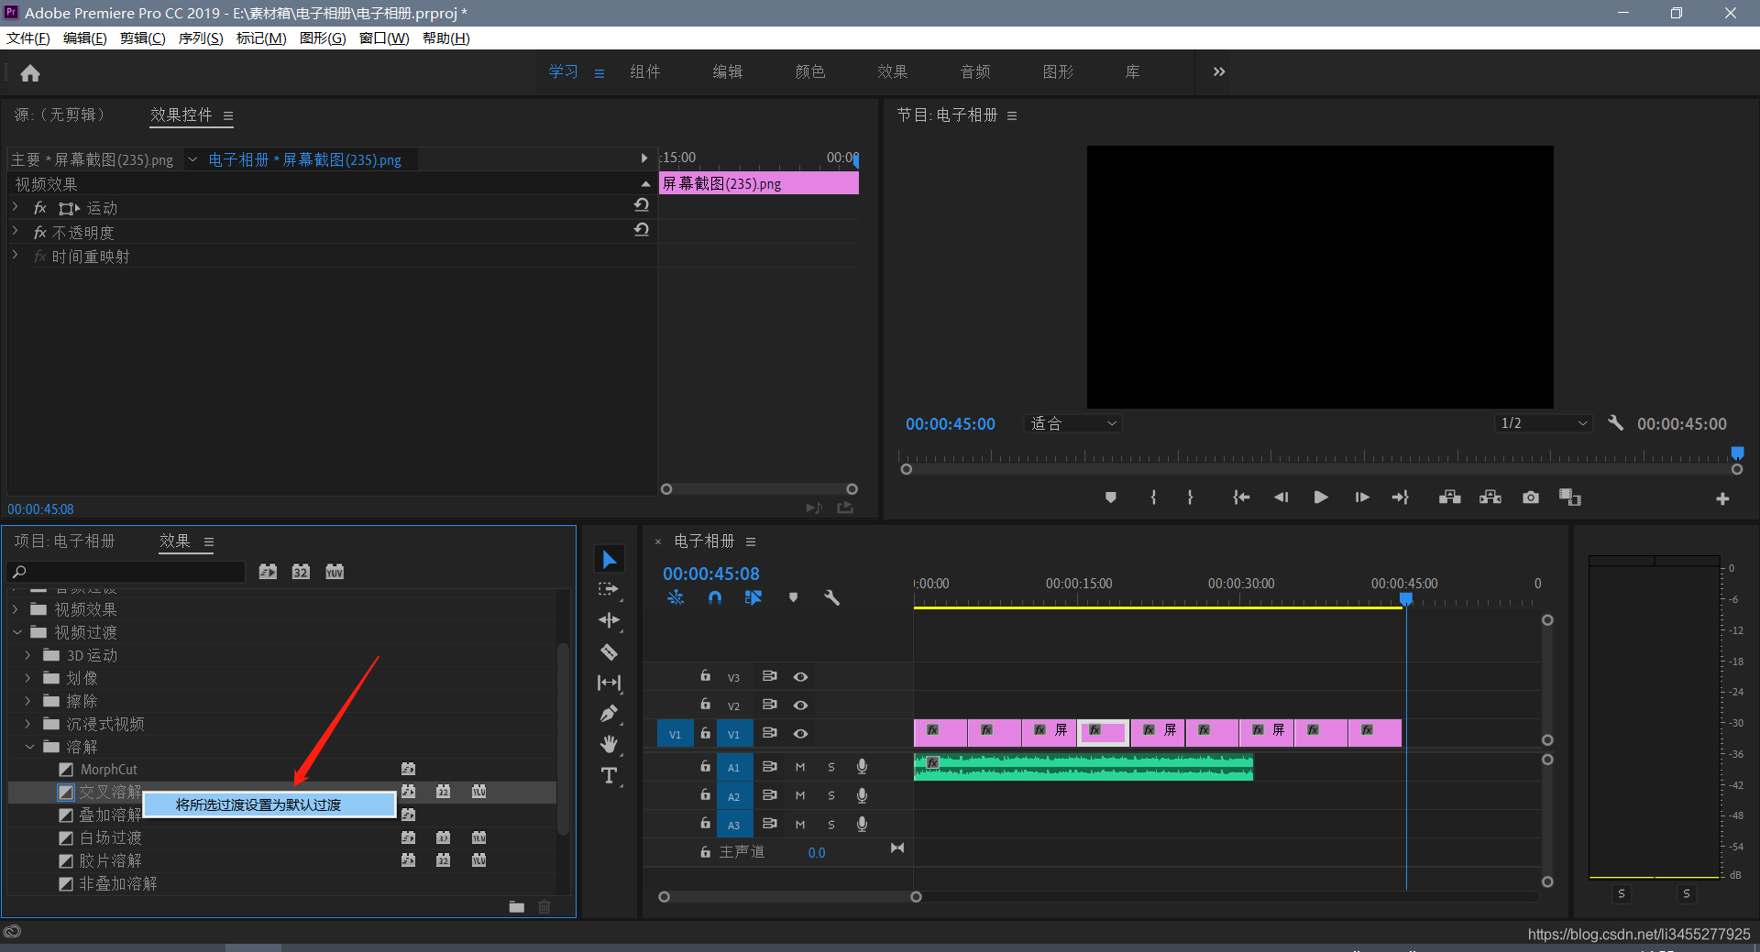Add marker in timeline panel
The width and height of the screenshot is (1760, 952).
(x=793, y=597)
